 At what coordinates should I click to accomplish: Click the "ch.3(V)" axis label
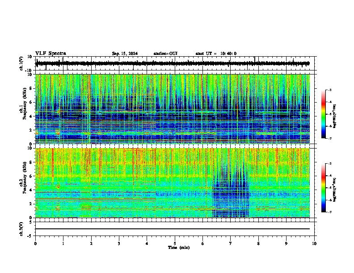[21, 229]
